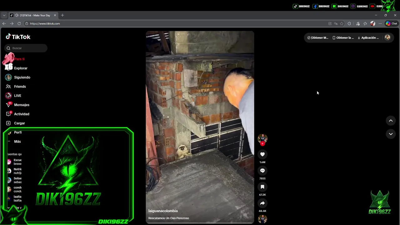Click the 7855 comments count
The width and height of the screenshot is (400, 225).
[x=262, y=178]
